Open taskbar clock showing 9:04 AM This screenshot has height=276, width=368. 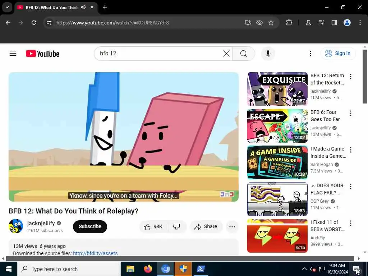coord(337,269)
